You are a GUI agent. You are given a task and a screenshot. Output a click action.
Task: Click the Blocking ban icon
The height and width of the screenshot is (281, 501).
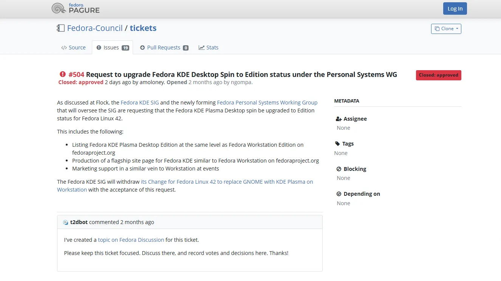pyautogui.click(x=339, y=169)
